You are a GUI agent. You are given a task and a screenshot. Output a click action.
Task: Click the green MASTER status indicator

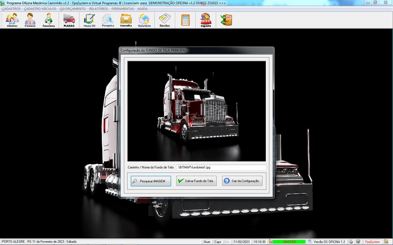point(289,242)
